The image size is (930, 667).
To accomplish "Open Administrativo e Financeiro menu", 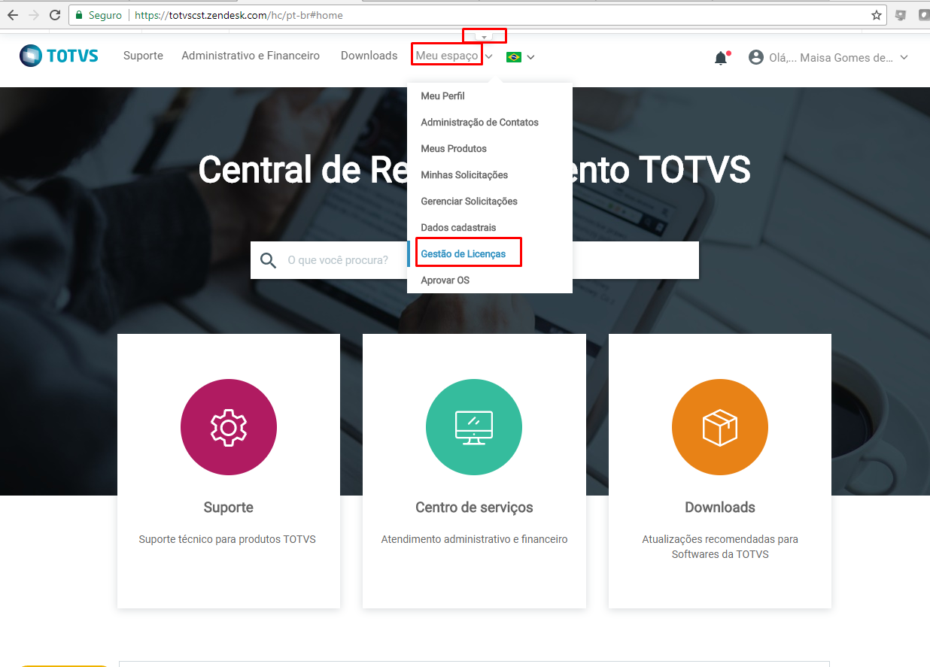I will point(251,56).
